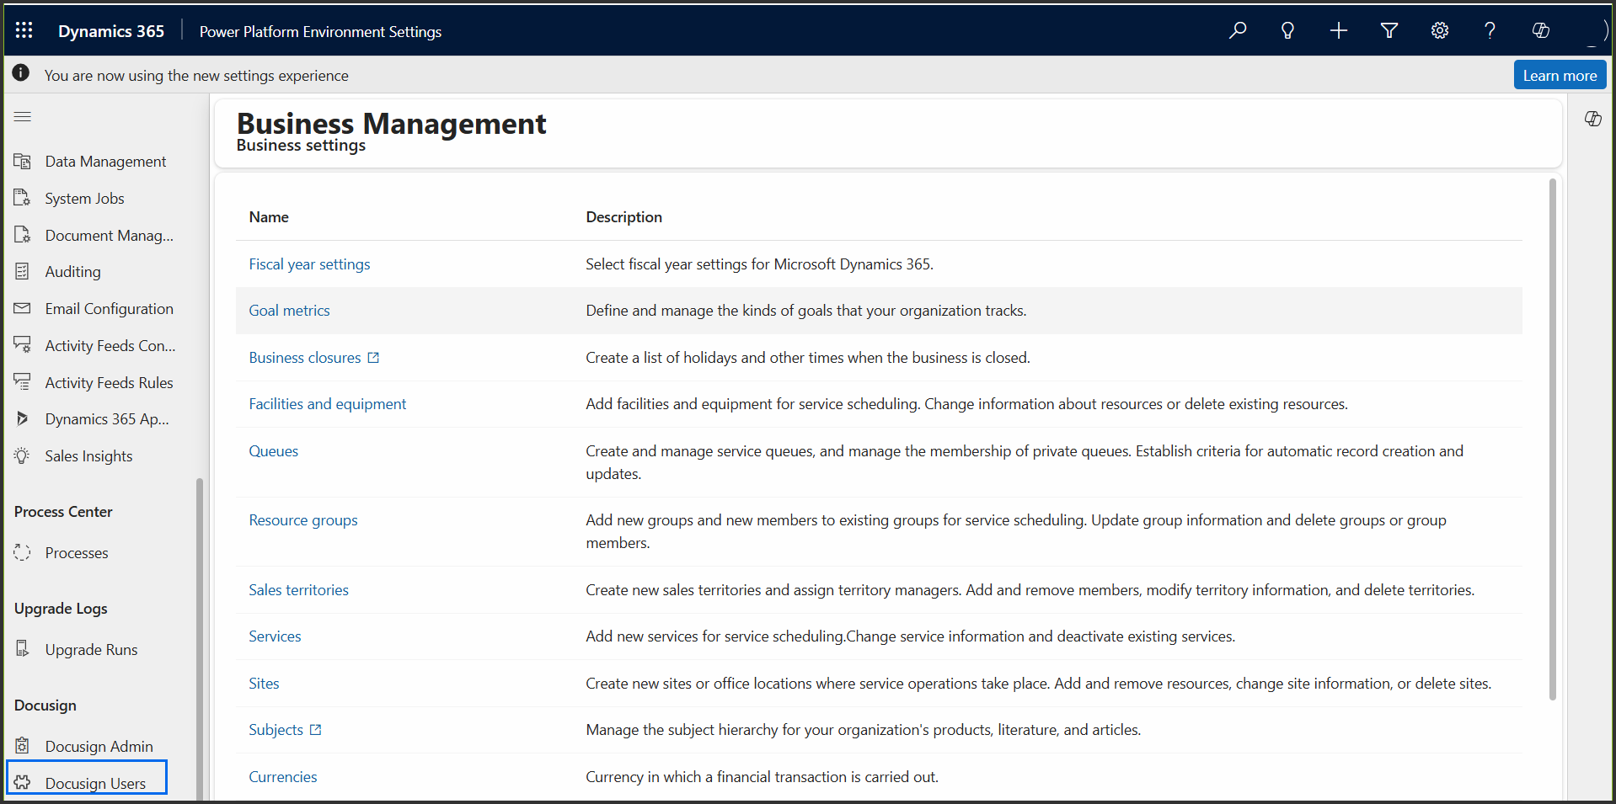Click the plus icon to create new record

(x=1338, y=30)
